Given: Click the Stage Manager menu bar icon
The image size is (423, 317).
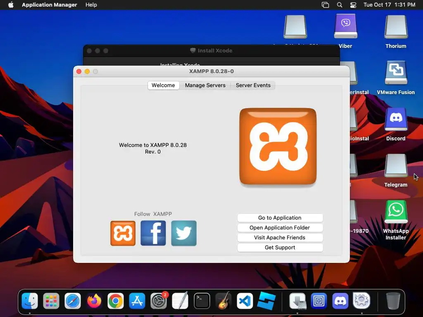Looking at the screenshot, I should pos(326,5).
